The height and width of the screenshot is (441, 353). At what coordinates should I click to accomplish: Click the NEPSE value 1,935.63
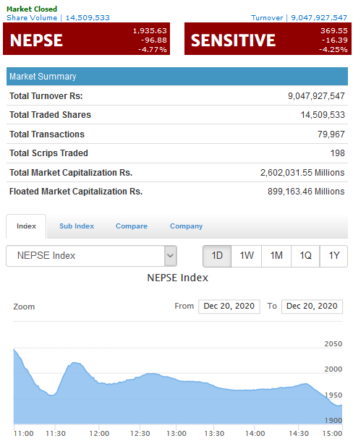click(150, 30)
